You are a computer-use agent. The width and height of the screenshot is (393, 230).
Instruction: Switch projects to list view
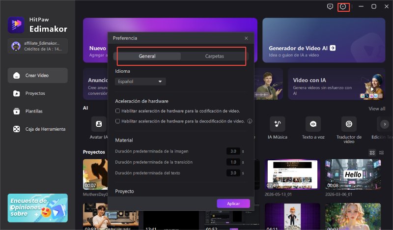(382, 152)
